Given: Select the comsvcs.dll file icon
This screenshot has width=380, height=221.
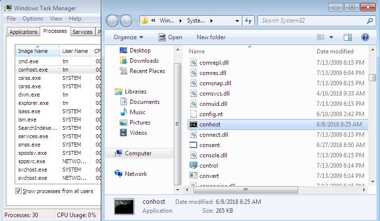Looking at the screenshot, I should [193, 94].
